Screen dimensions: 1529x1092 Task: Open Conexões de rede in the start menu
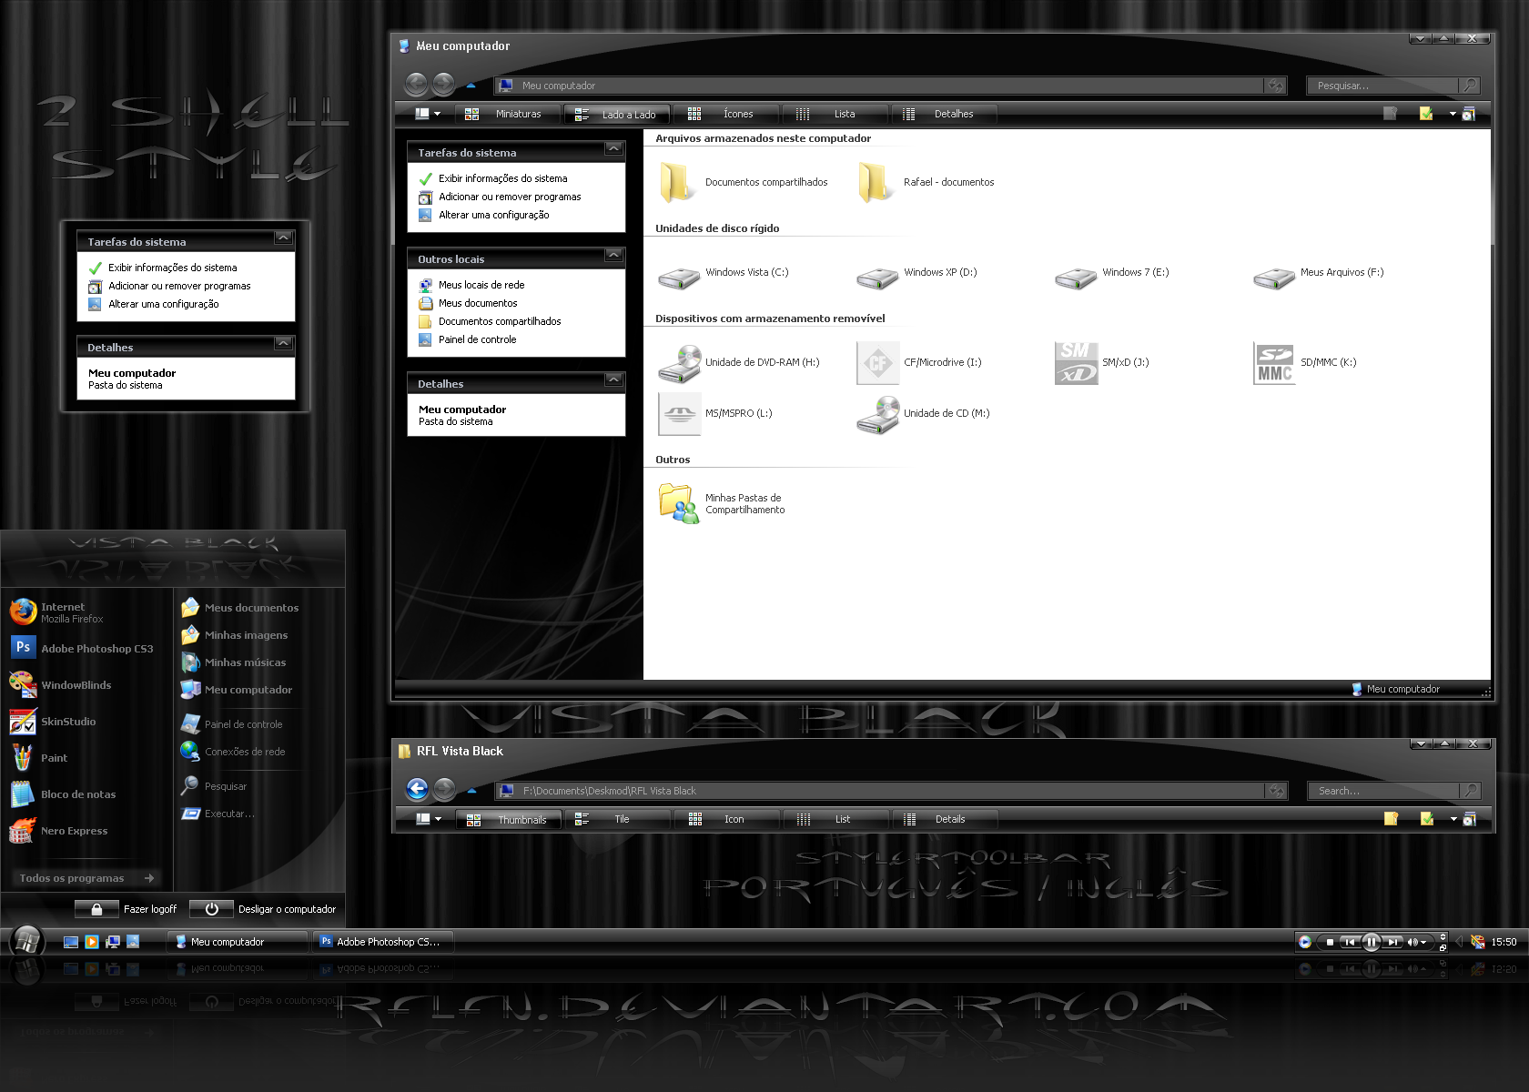point(233,752)
